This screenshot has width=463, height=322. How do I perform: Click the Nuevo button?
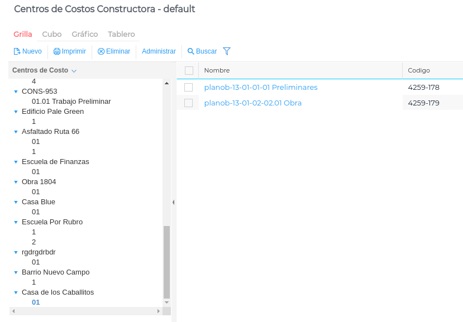point(28,51)
